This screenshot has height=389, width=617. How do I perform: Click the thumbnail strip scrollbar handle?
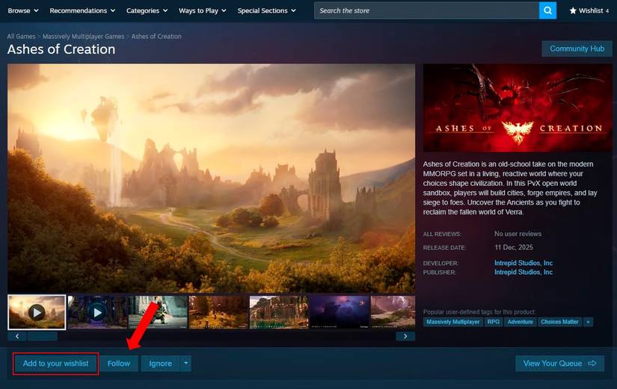(x=43, y=336)
